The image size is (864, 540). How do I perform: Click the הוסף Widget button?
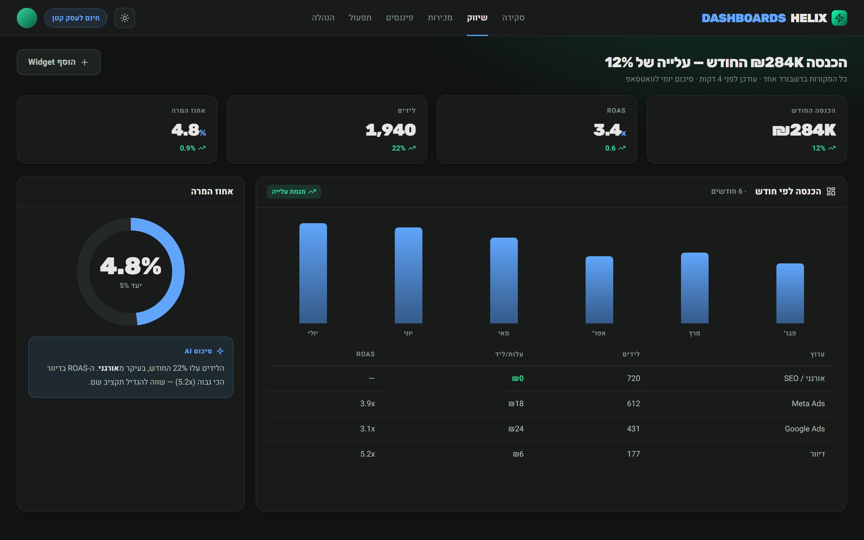click(58, 62)
